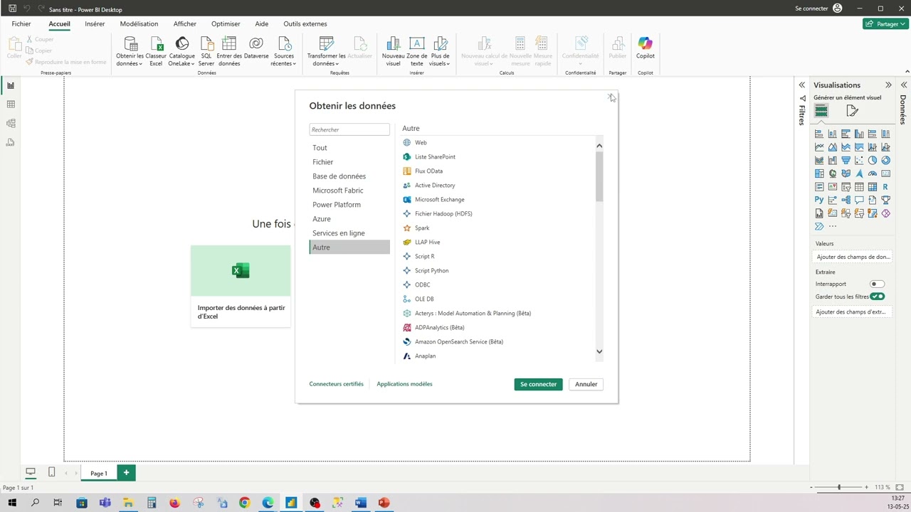Select the funnel chart visual
The height and width of the screenshot is (512, 911).
(x=846, y=160)
